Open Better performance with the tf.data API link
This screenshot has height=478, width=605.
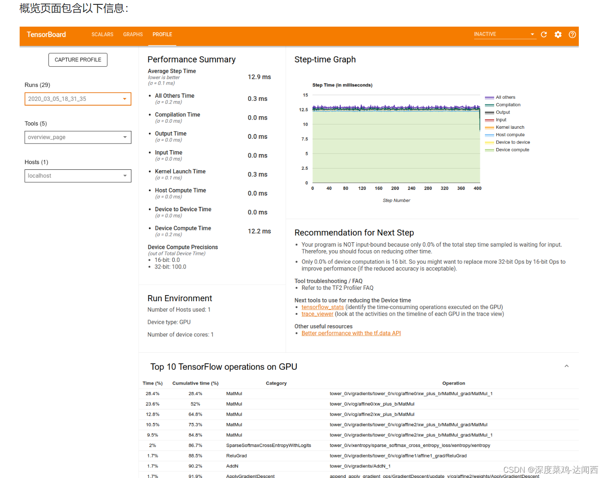[351, 334]
